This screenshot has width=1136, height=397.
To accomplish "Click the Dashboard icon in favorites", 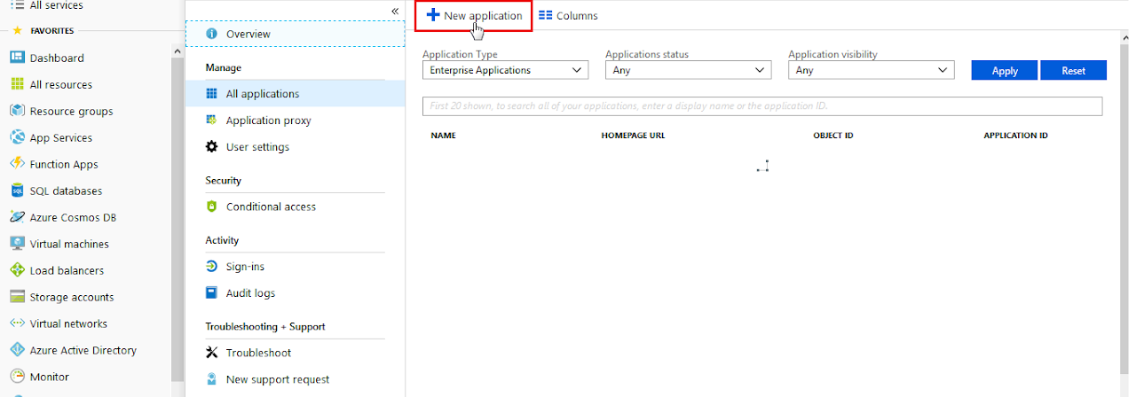I will [x=16, y=58].
